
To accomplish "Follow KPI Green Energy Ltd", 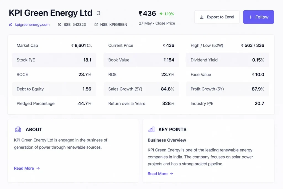I will [x=258, y=17].
